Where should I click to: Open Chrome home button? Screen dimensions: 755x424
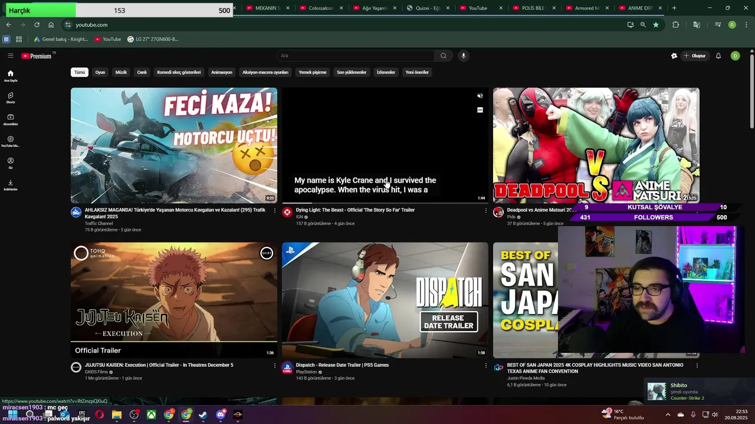coord(51,25)
